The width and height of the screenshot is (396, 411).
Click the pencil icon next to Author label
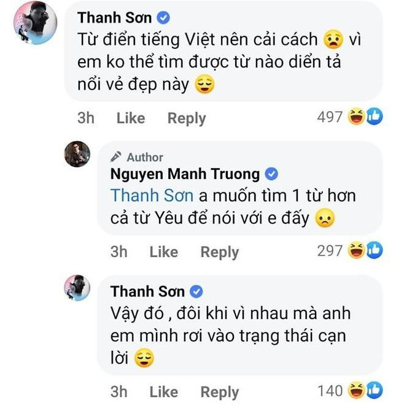(x=115, y=157)
